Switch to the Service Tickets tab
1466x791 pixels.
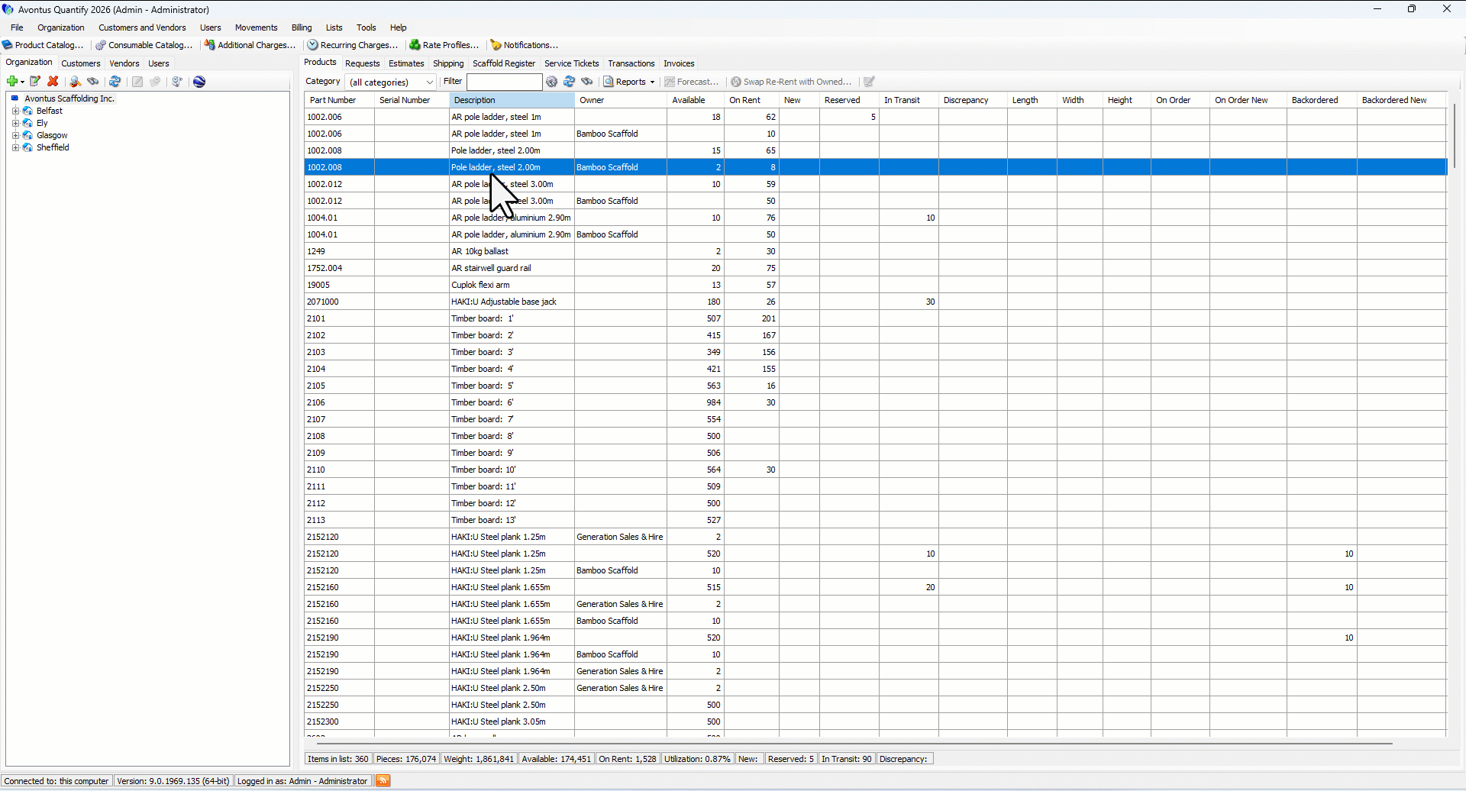click(x=572, y=63)
